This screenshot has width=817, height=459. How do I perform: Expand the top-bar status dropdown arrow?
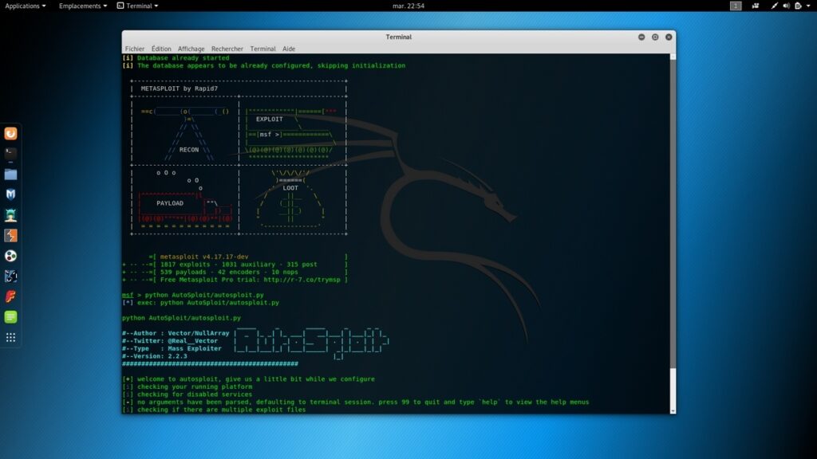tap(810, 6)
